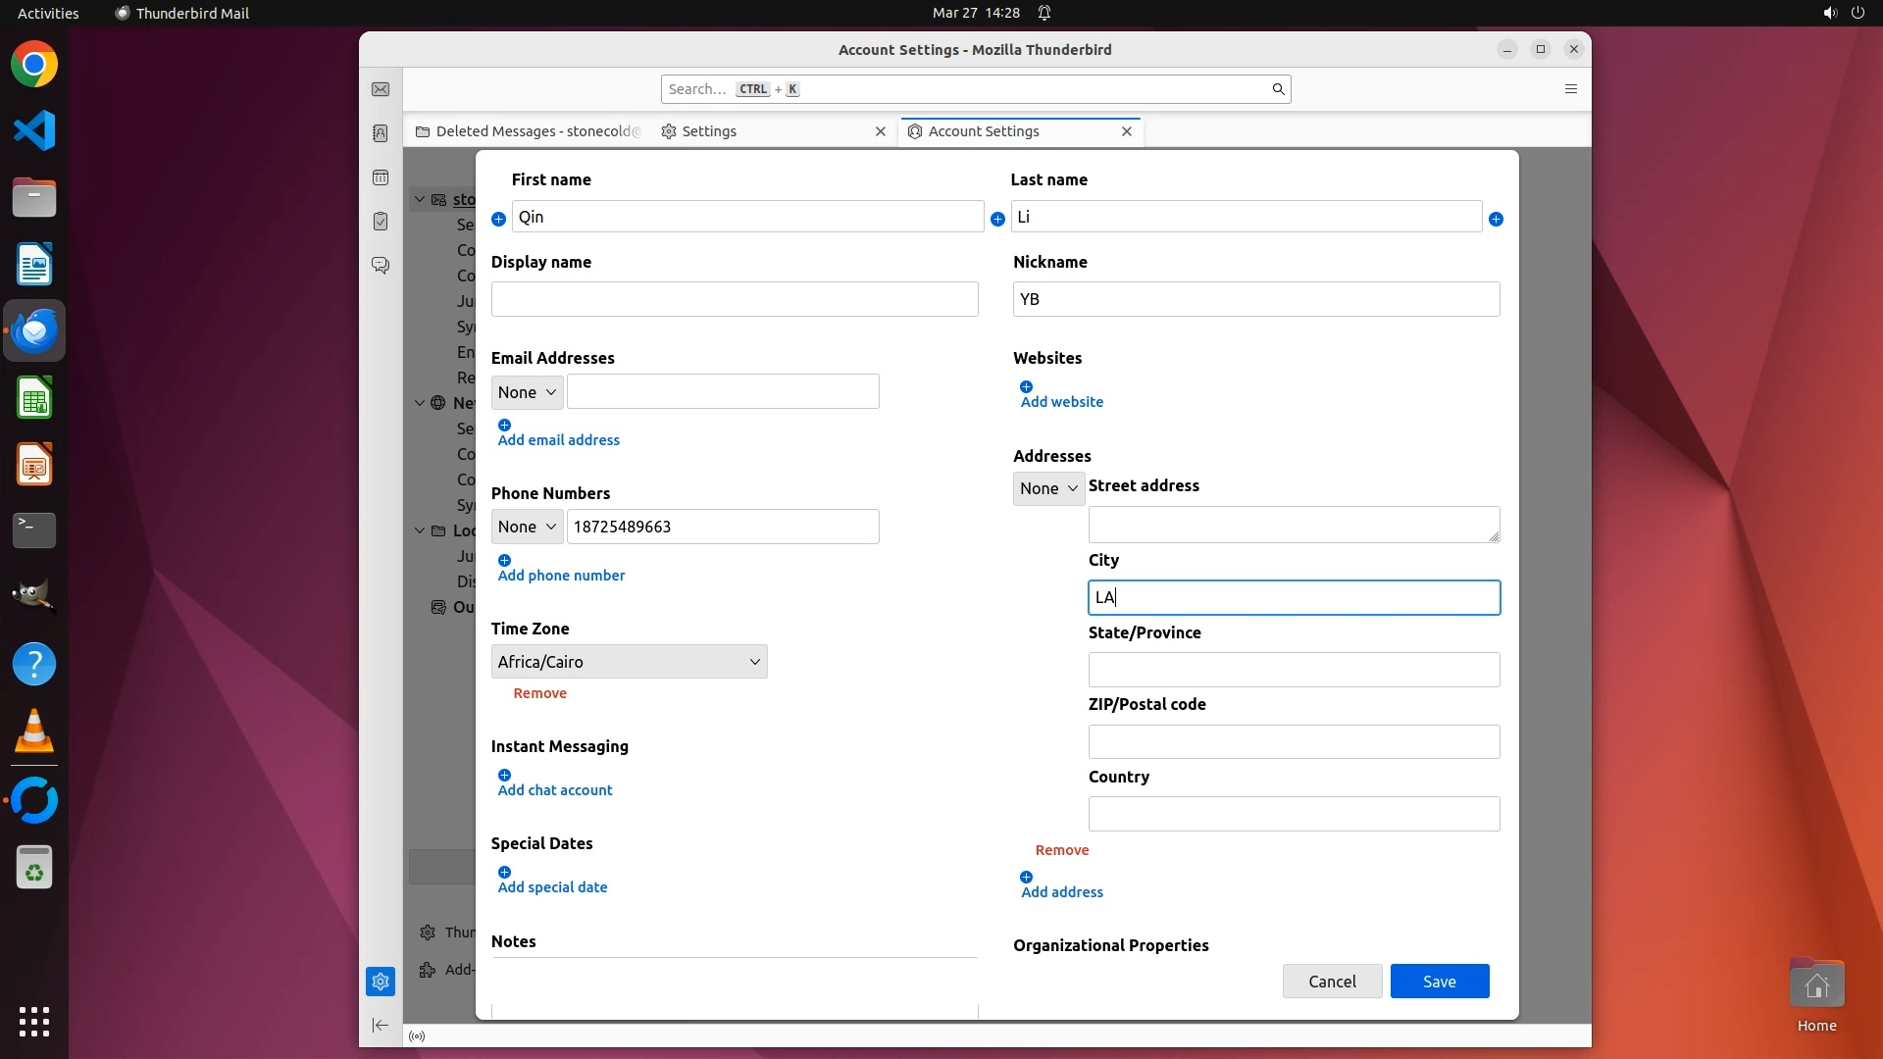Click Remove under Time Zone
This screenshot has width=1883, height=1059.
pos(539,693)
